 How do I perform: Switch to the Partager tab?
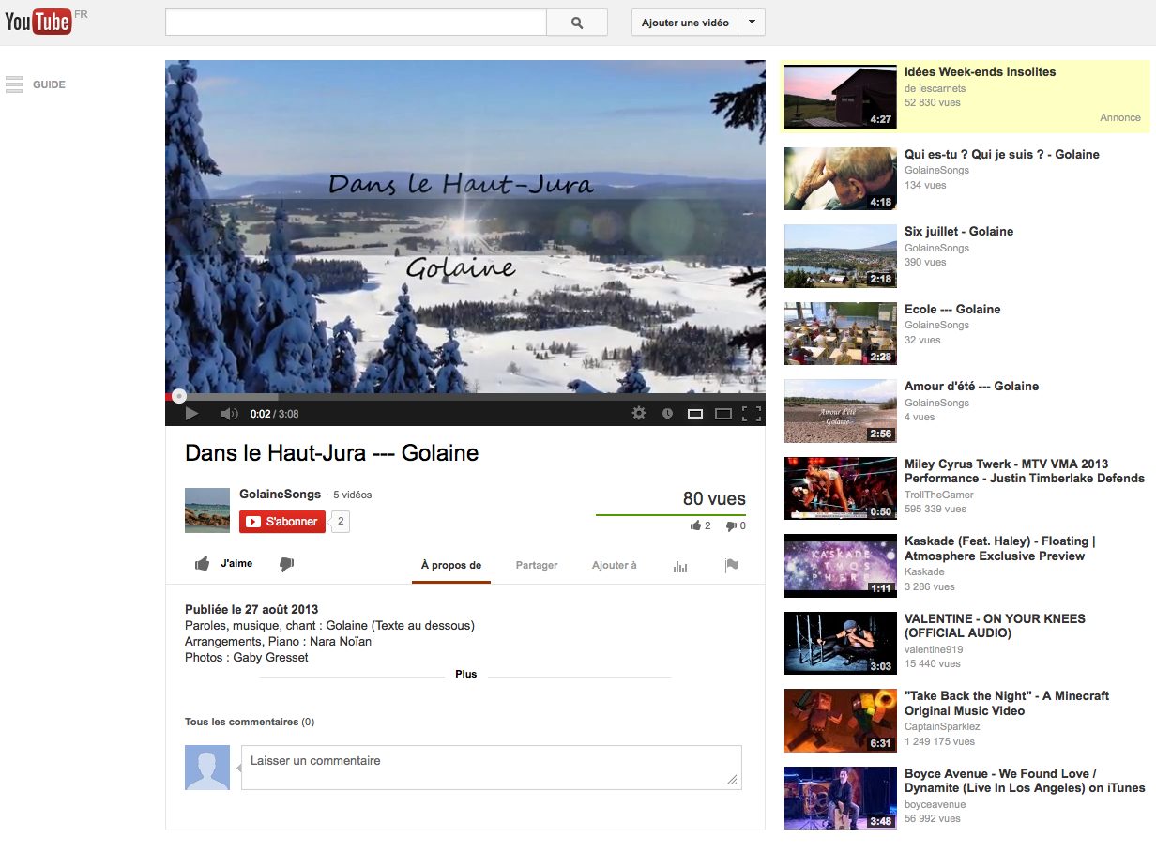[537, 565]
